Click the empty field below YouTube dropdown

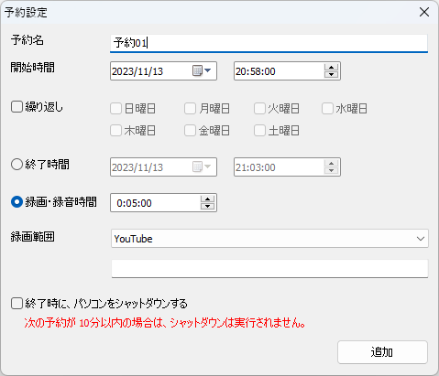click(x=269, y=269)
